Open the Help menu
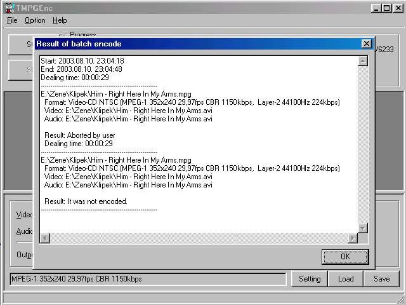Image resolution: width=406 pixels, height=305 pixels. pos(60,20)
